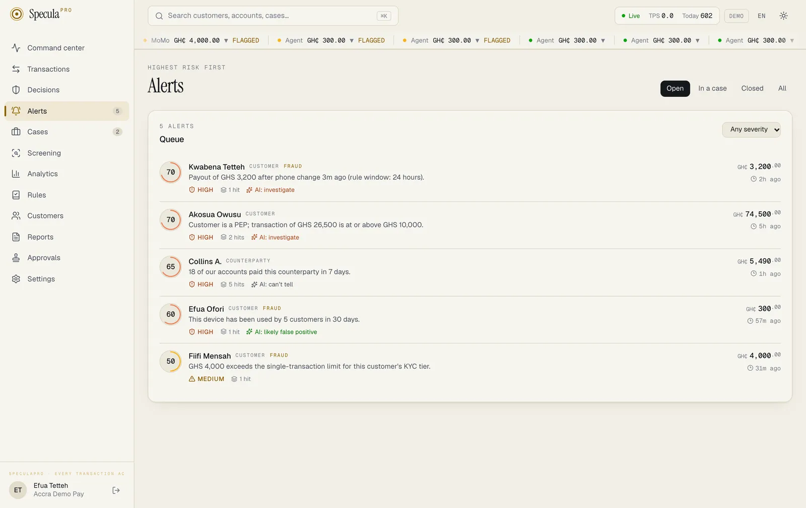The image size is (806, 508).
Task: Toggle the DEMO mode badge
Action: coord(736,16)
